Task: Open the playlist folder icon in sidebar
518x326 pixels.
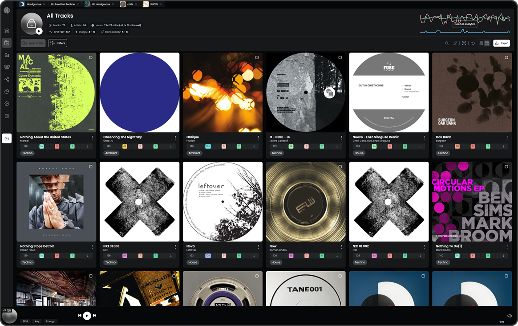Action: (x=7, y=55)
